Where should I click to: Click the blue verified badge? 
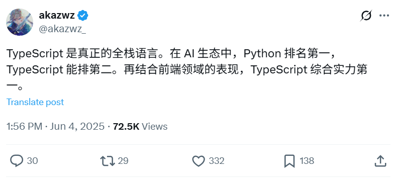click(83, 16)
